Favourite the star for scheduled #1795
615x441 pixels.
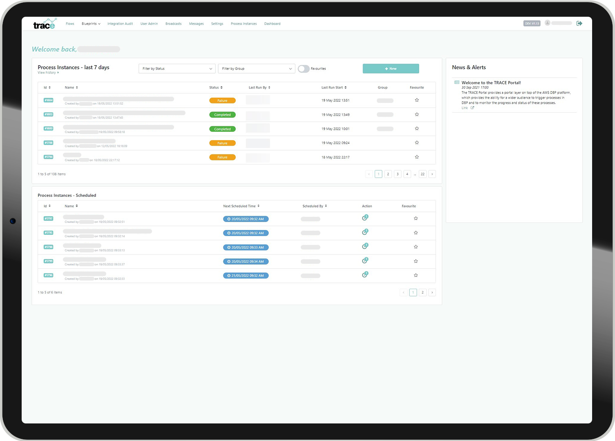click(x=416, y=233)
